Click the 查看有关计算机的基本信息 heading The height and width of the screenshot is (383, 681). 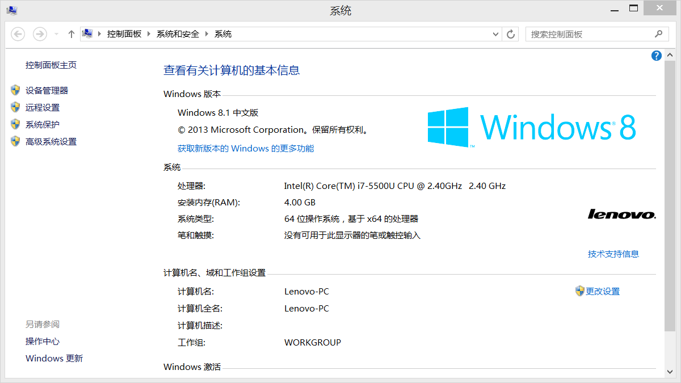(232, 70)
